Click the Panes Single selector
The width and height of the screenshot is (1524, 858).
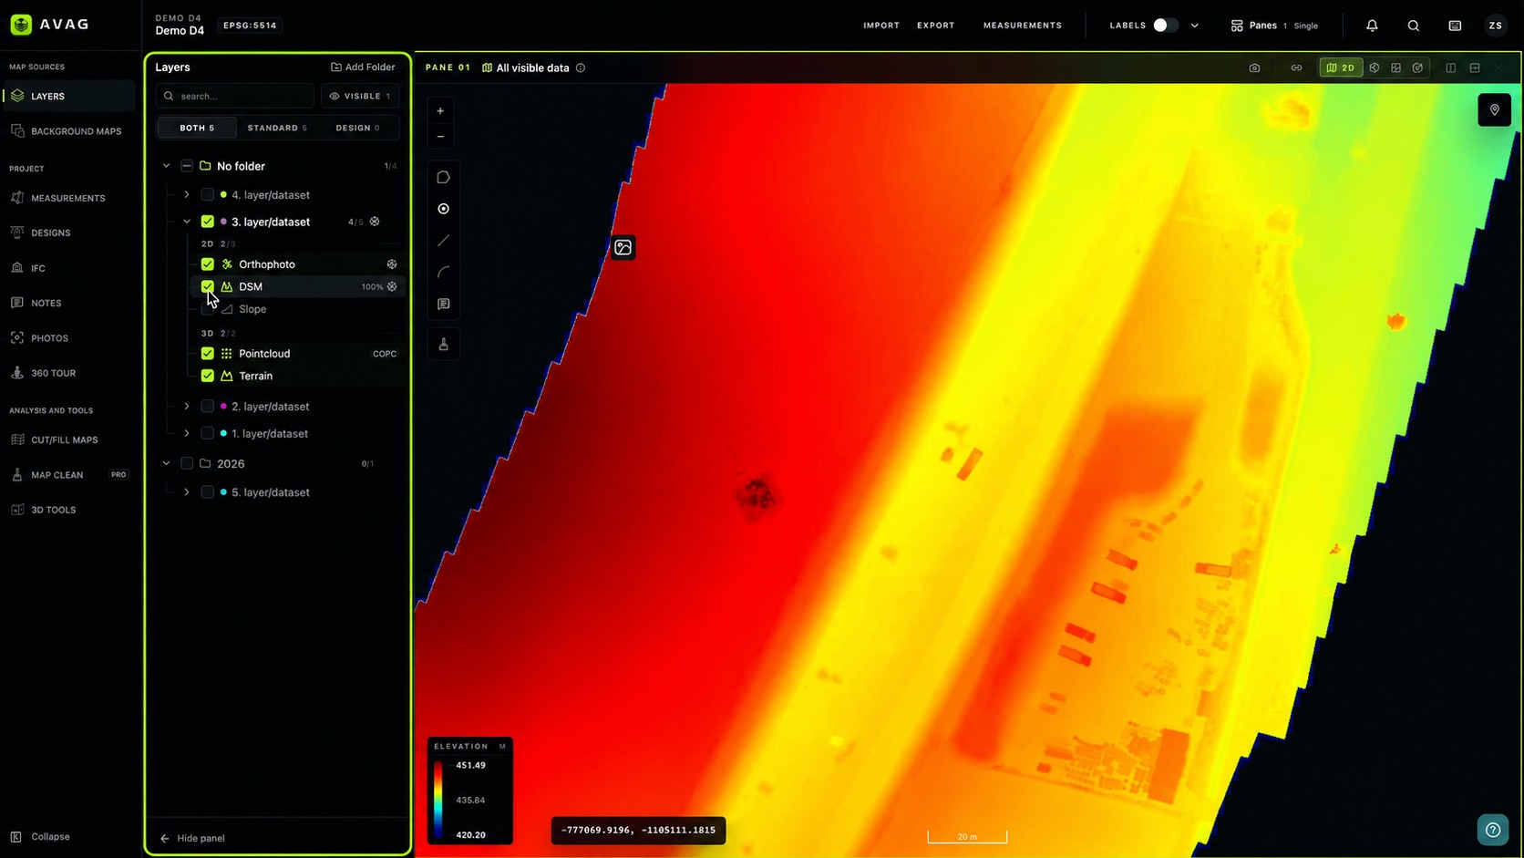(1274, 26)
